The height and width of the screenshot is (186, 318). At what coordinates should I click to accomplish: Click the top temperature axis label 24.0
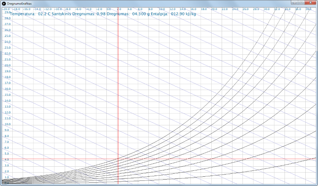click(235, 9)
